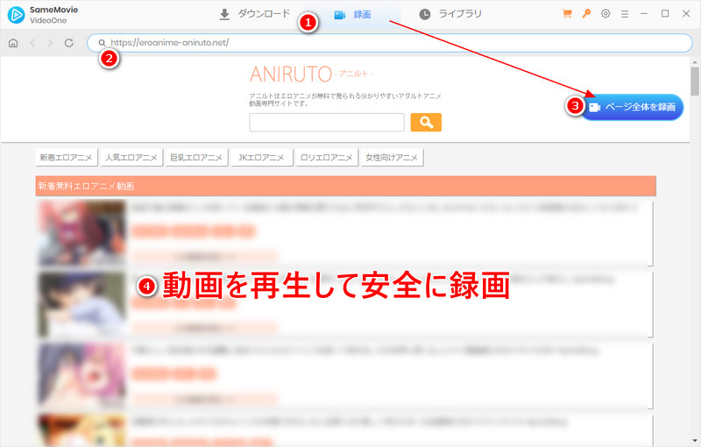
Task: Switch to the ダウンロード tab
Action: tap(255, 14)
